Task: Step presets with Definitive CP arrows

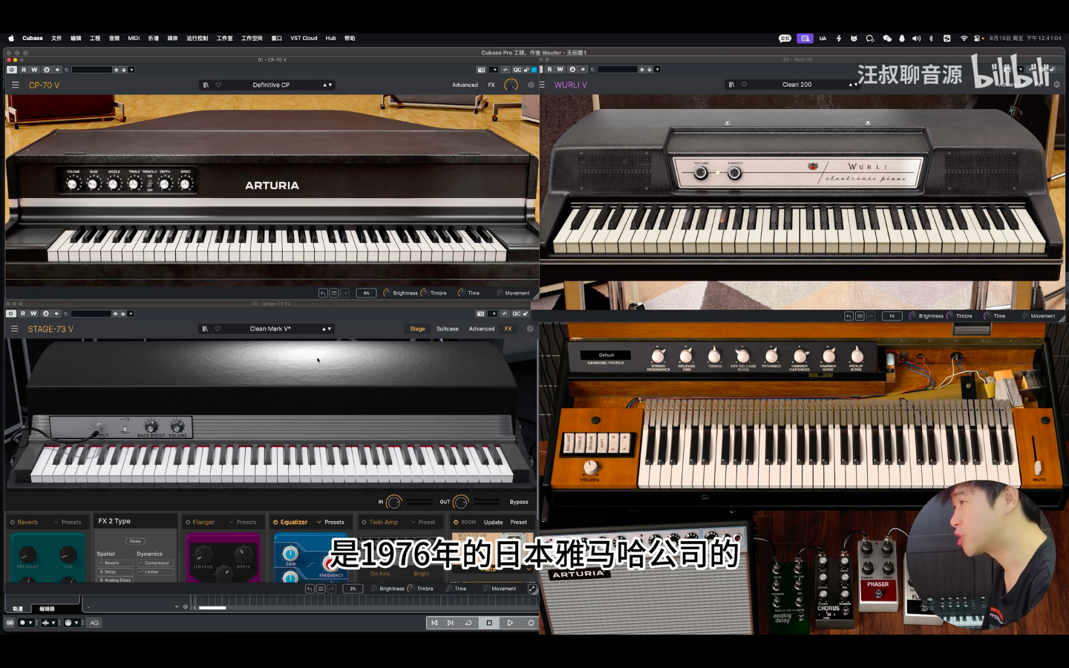Action: coord(327,85)
